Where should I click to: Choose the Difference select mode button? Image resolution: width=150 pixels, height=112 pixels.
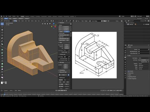tap(21, 19)
